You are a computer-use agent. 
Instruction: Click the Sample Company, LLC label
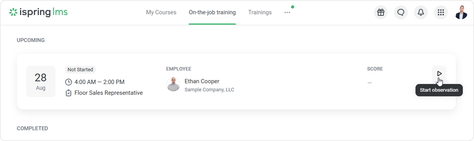(209, 90)
